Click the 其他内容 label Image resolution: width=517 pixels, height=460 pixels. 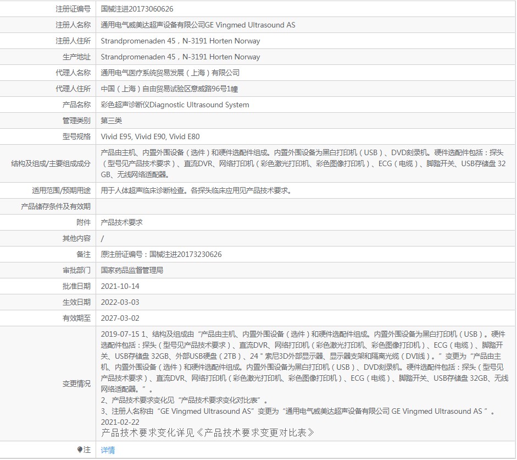[76, 238]
